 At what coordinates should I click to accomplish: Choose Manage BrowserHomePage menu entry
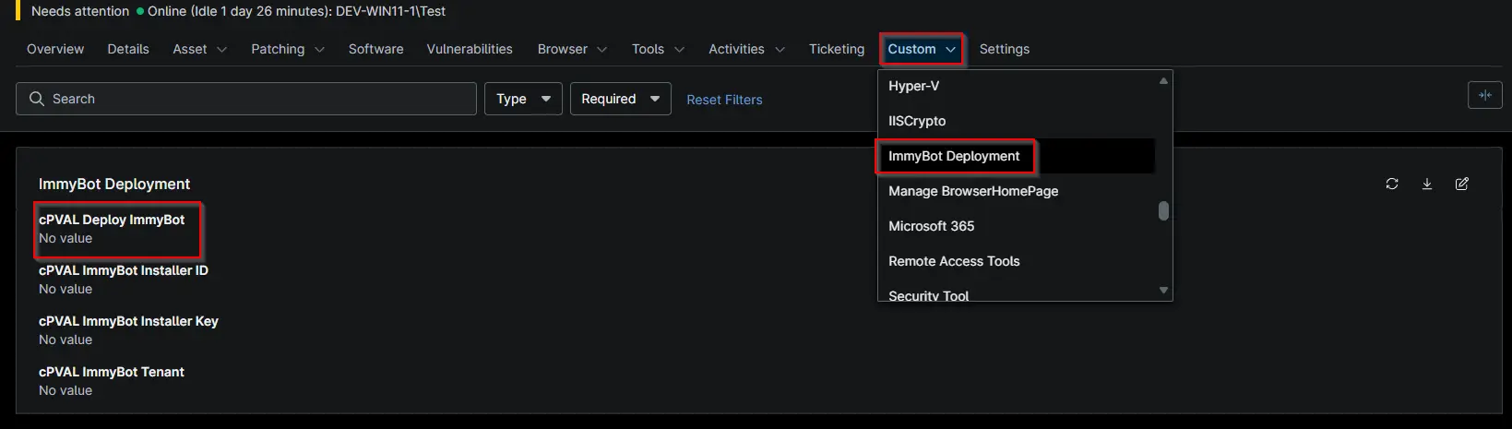coord(1017,191)
